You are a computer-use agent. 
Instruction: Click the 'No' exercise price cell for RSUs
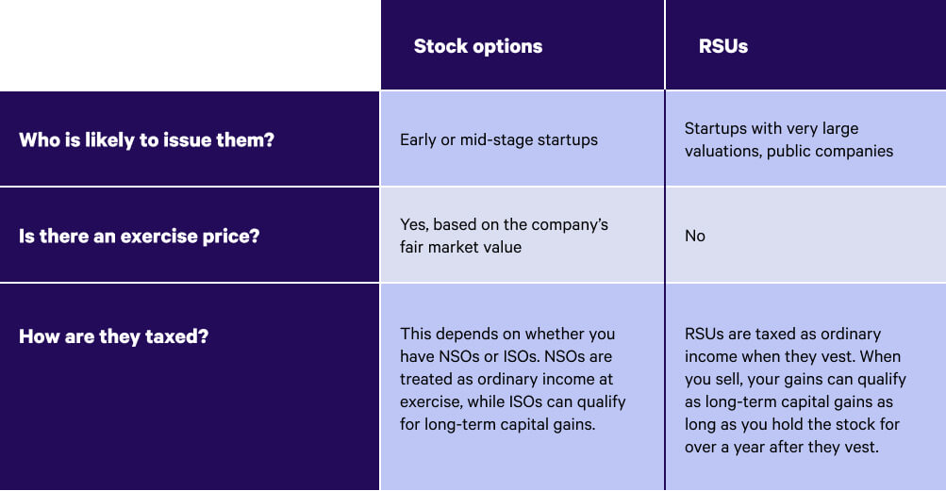[x=695, y=236]
